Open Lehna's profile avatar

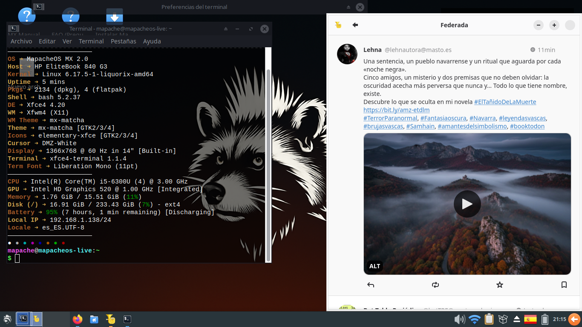tap(347, 54)
